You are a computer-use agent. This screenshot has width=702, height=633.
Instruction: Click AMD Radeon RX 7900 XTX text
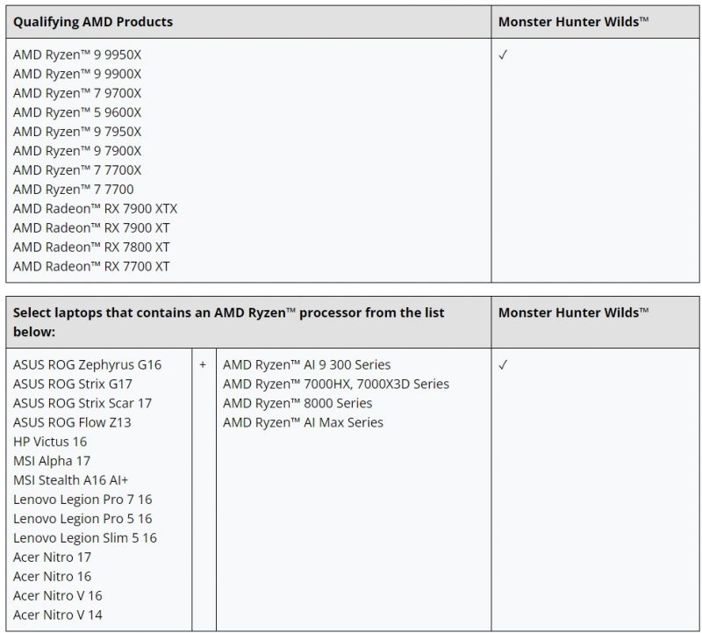coord(96,209)
